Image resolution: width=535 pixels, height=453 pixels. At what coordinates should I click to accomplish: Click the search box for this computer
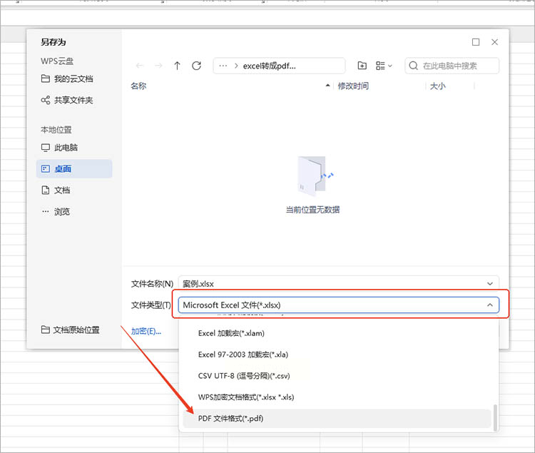[452, 66]
